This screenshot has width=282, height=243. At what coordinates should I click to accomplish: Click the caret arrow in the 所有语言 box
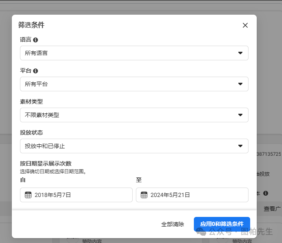tap(240, 53)
